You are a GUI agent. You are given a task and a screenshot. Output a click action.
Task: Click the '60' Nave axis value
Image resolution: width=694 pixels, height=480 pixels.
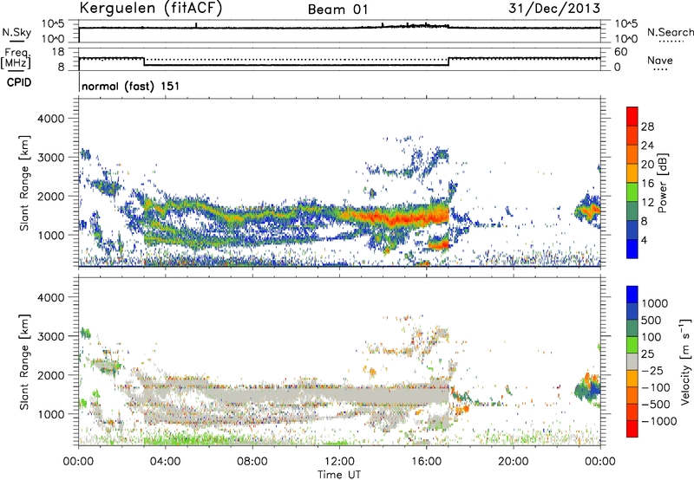pos(620,52)
